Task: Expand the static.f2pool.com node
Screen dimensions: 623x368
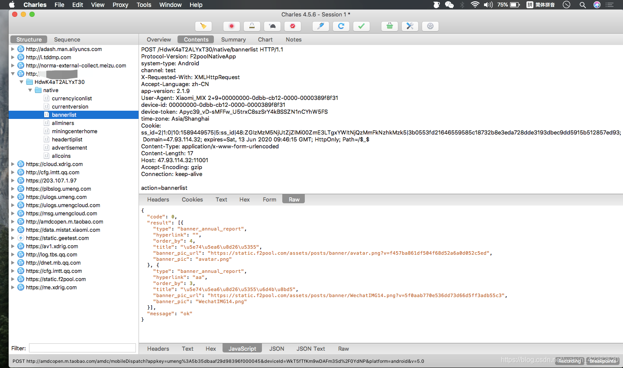Action: [13, 279]
